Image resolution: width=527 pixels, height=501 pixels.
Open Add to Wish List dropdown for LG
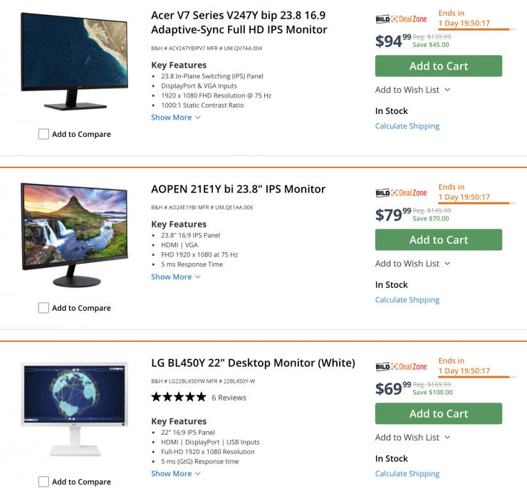[x=413, y=438]
